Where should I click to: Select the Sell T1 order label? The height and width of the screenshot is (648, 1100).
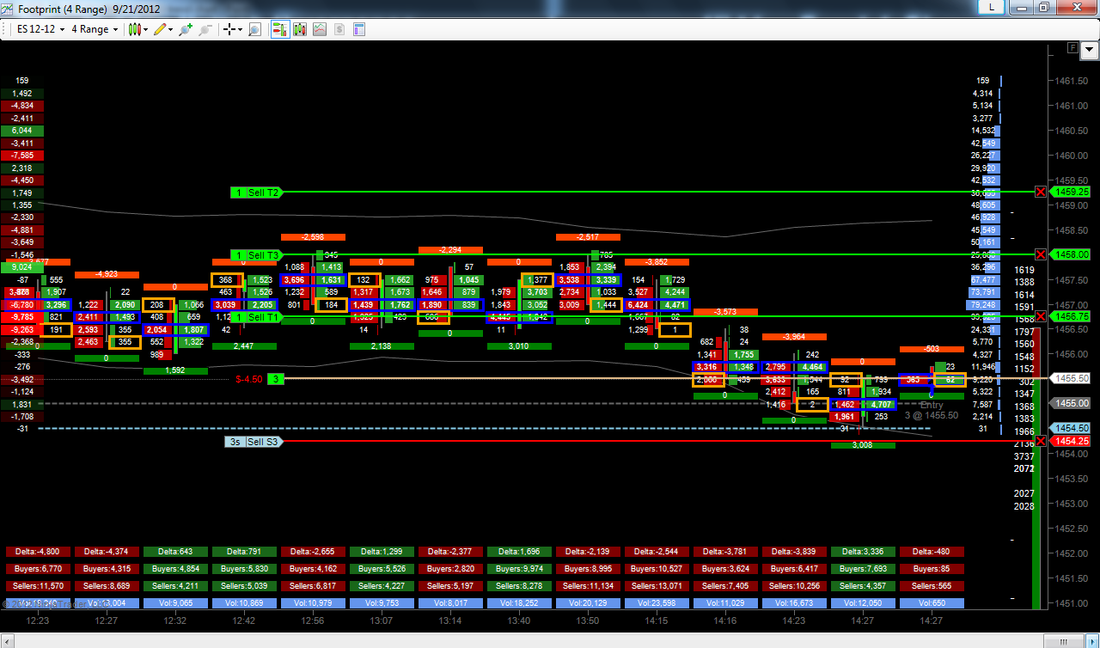coord(257,317)
